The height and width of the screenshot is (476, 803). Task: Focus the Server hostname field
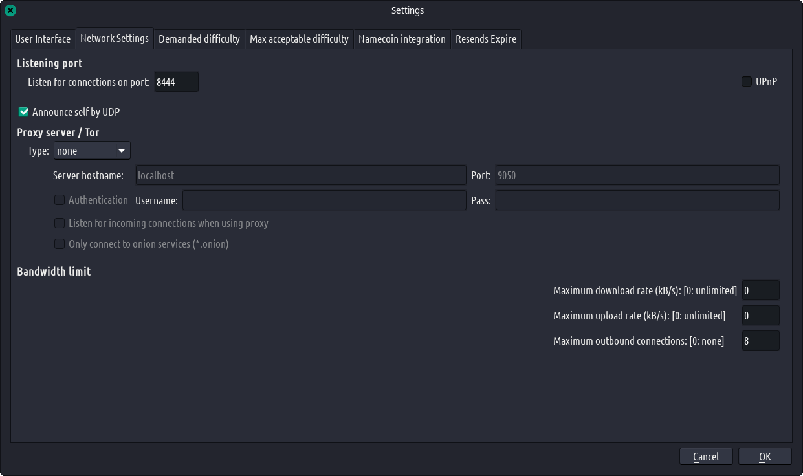(x=300, y=175)
